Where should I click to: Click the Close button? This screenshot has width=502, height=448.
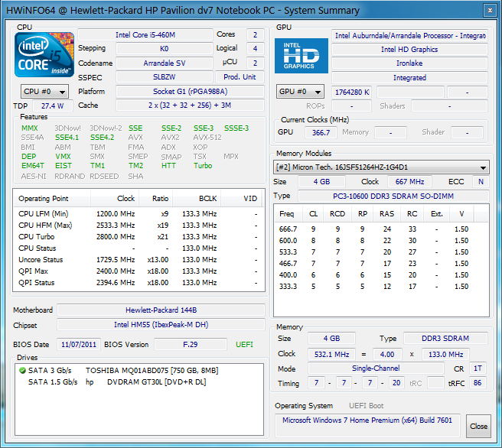pos(478,427)
